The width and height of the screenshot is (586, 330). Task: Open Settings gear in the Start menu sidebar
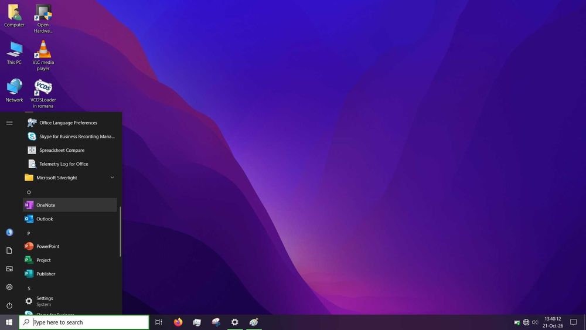tap(9, 287)
